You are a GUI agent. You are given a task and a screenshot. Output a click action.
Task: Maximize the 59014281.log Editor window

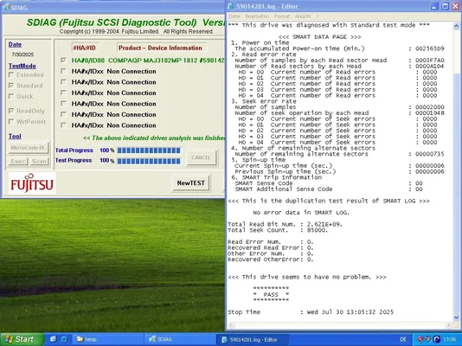click(445, 6)
